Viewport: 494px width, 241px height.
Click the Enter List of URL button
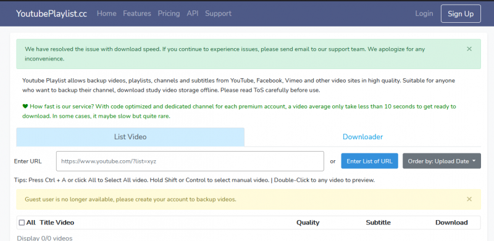click(369, 161)
